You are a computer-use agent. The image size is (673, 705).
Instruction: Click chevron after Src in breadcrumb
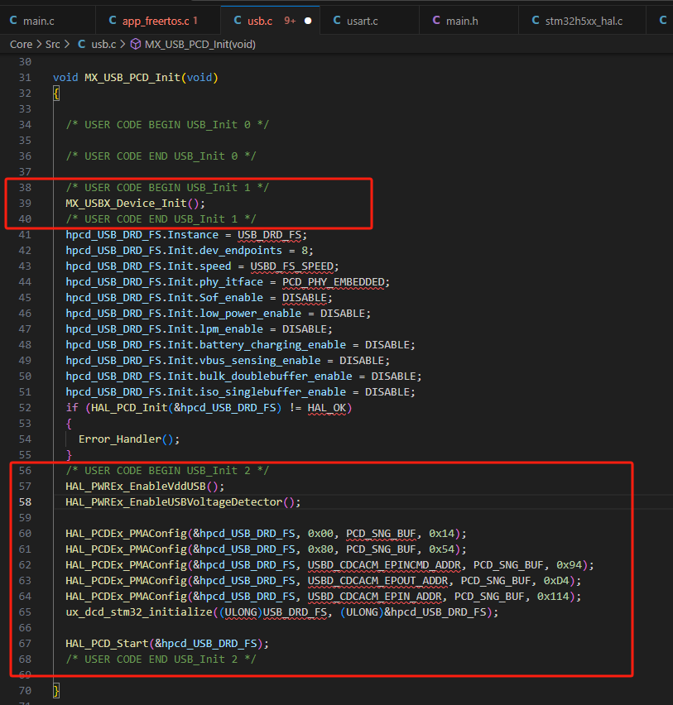click(67, 45)
